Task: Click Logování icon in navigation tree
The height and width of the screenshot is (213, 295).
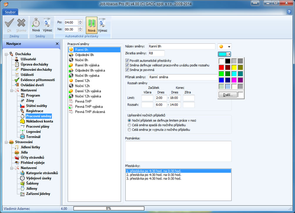Action: 22,132
